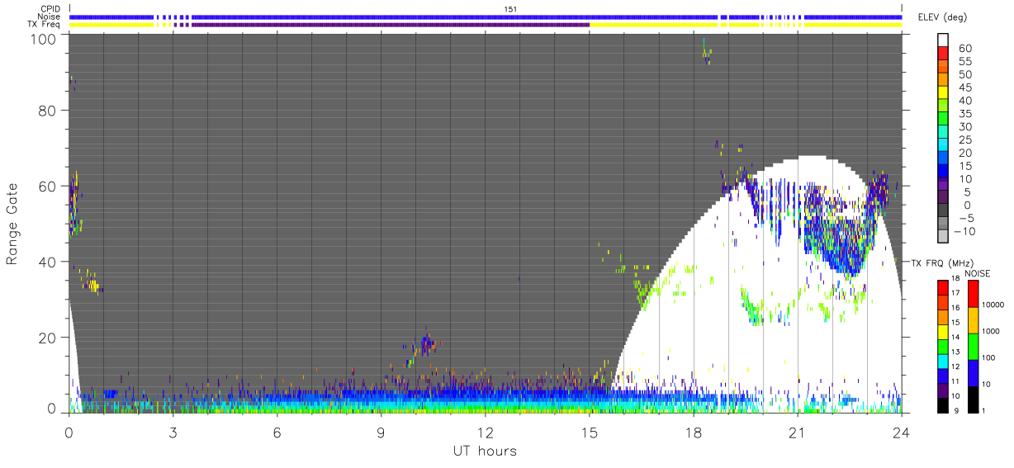Viewport: 1014px width, 468px height.
Task: Click the '25' label on ELEV colorbar
Action: pos(964,139)
